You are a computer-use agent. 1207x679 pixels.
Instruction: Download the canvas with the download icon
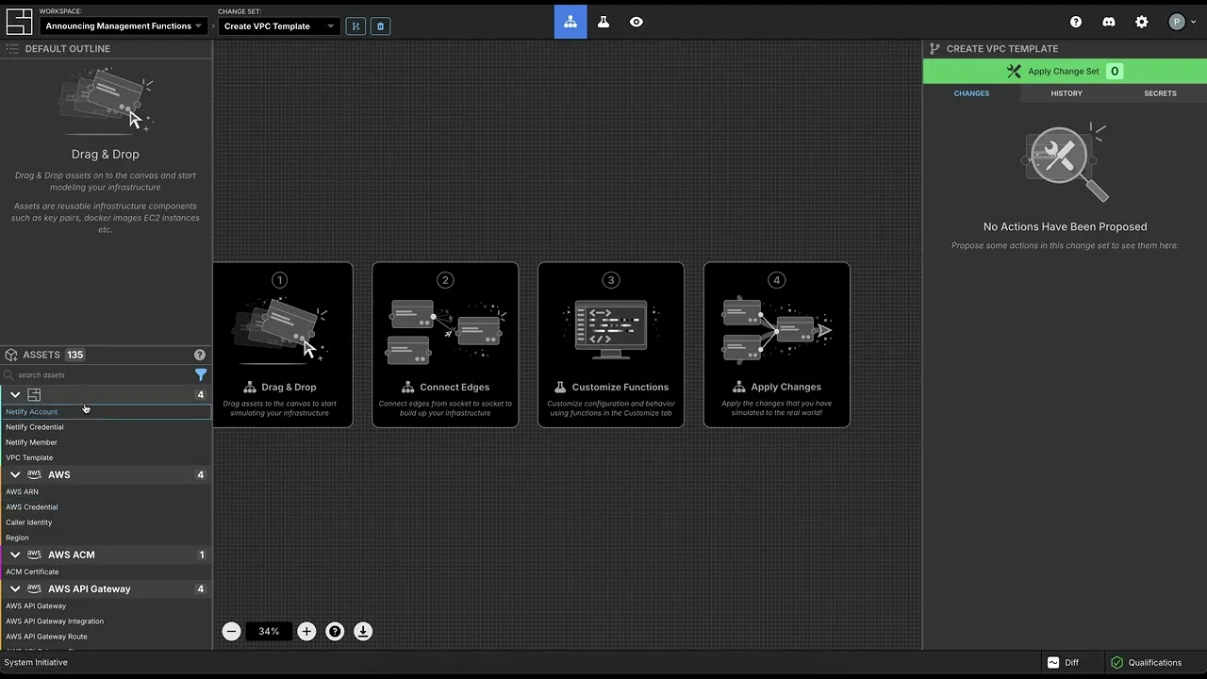pos(363,632)
